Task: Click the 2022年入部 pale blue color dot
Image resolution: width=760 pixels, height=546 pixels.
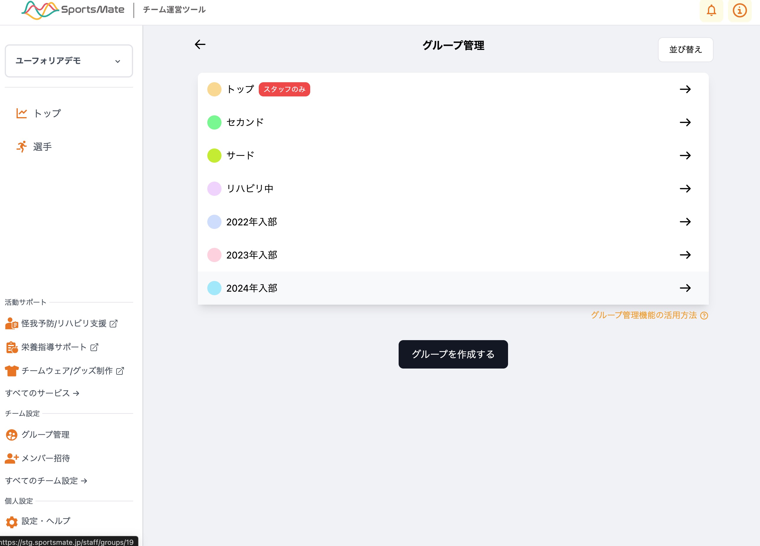Action: pyautogui.click(x=214, y=222)
